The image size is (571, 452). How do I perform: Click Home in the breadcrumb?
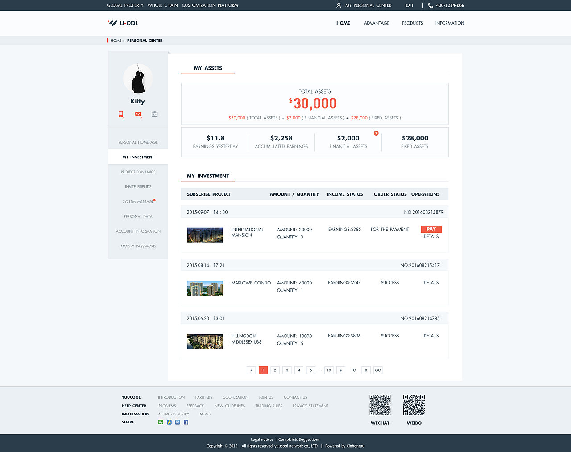pyautogui.click(x=116, y=41)
